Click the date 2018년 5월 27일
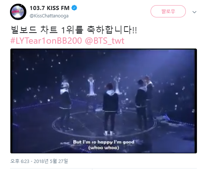 [51, 161]
